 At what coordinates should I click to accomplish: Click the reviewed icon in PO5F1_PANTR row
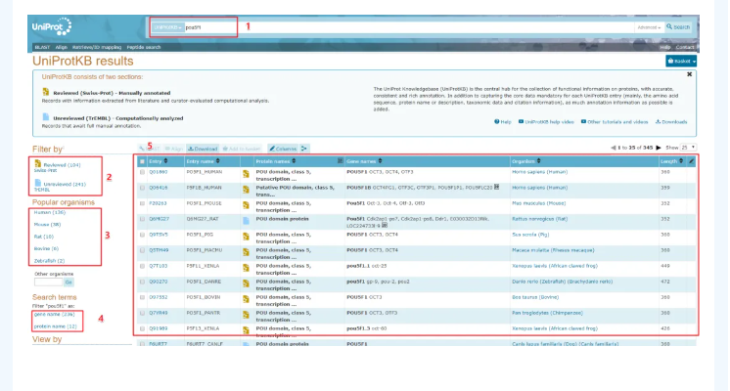(x=246, y=315)
